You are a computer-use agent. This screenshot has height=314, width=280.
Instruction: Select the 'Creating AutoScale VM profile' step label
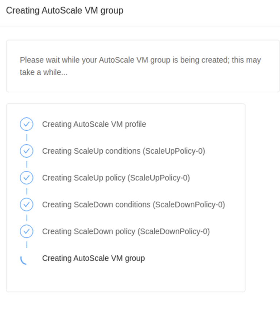point(94,124)
